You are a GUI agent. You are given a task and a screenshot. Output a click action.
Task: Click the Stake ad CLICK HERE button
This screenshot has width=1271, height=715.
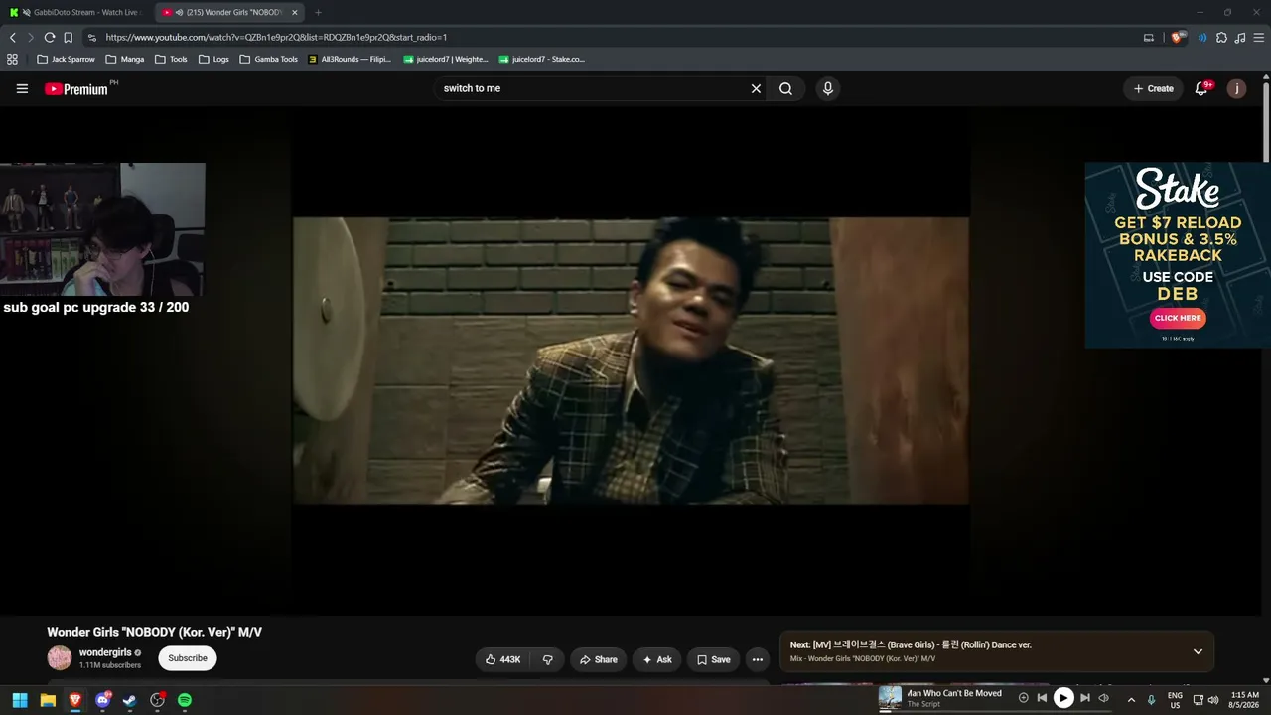point(1178,318)
